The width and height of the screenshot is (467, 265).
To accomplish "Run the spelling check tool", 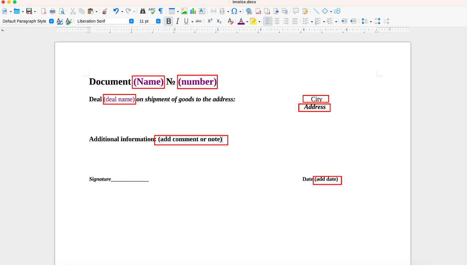I will point(152,11).
